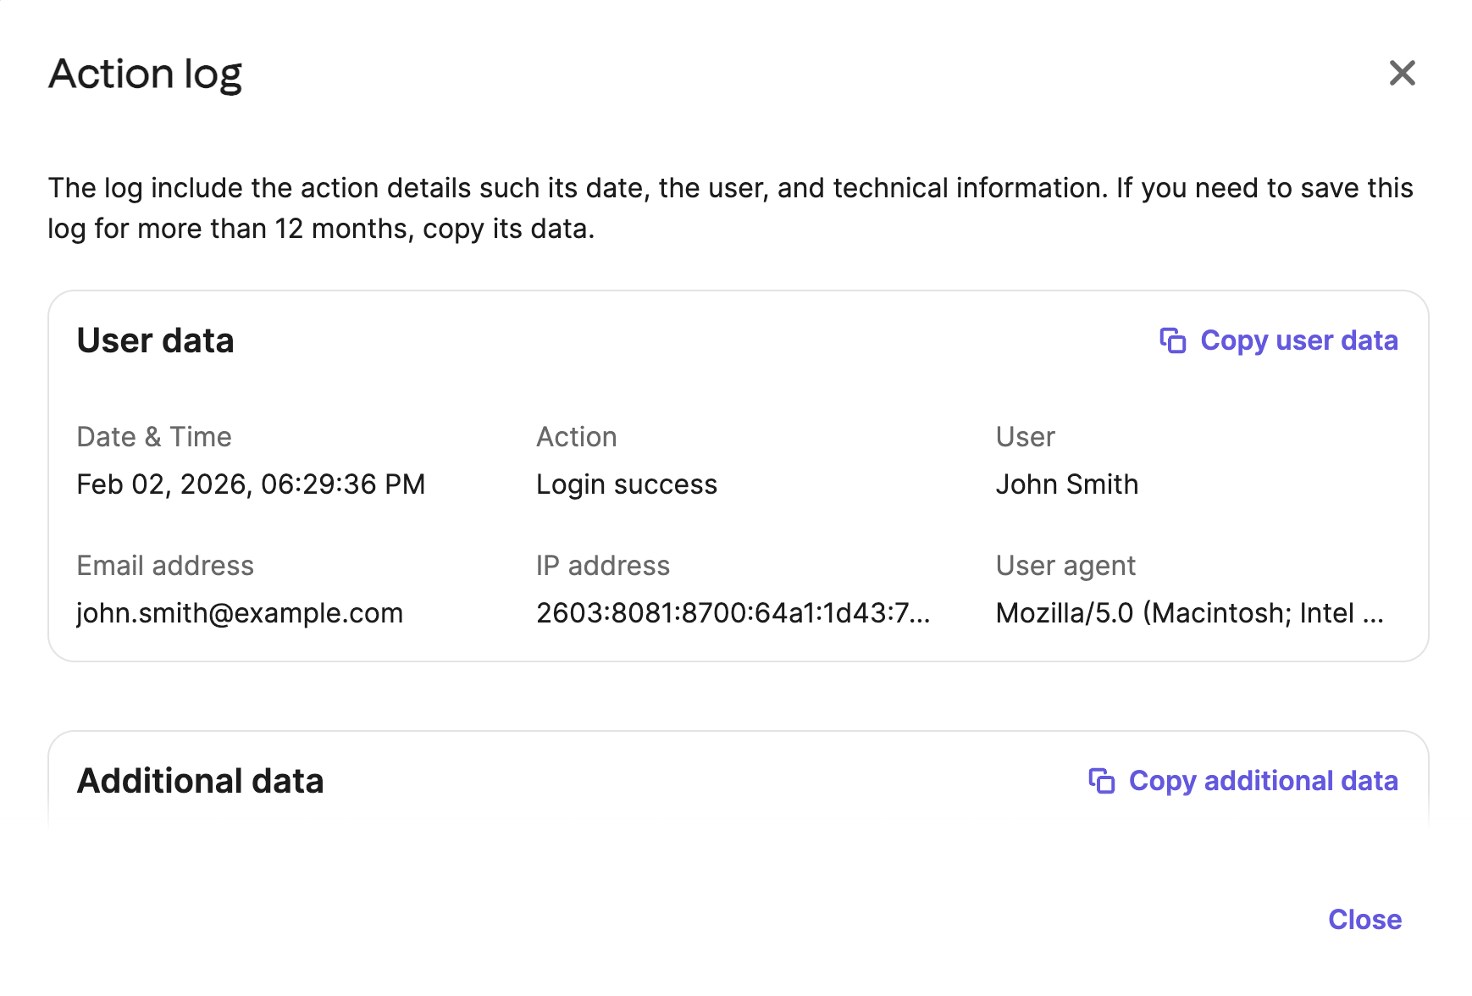Click the Feb 02, 2026 timestamp value

251,484
